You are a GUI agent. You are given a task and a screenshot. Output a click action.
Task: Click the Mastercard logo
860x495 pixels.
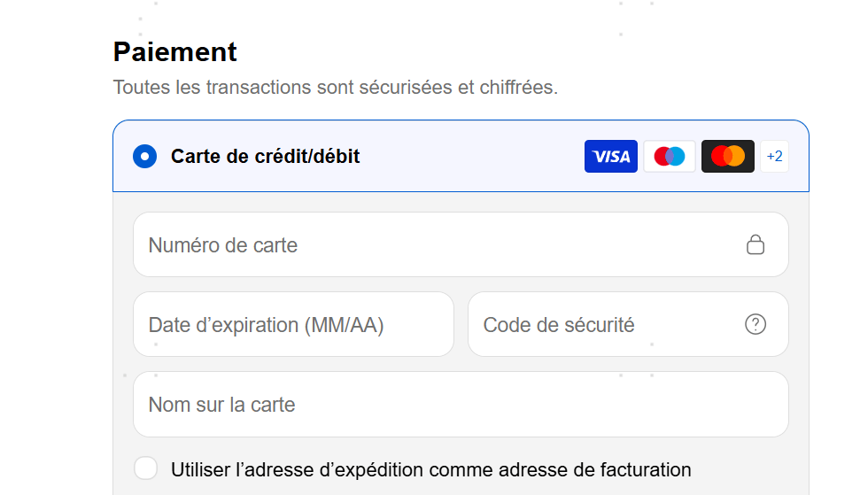coord(728,156)
